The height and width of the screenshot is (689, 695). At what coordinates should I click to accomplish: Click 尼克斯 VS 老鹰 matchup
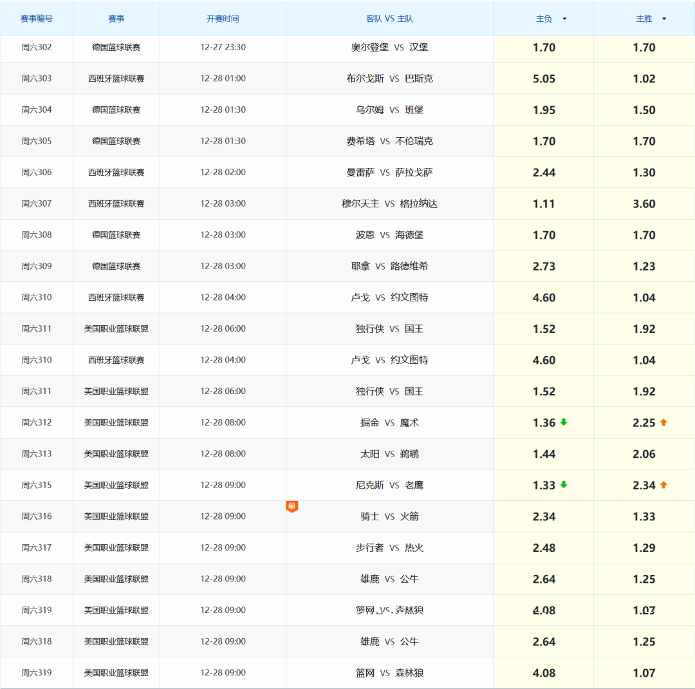click(389, 486)
